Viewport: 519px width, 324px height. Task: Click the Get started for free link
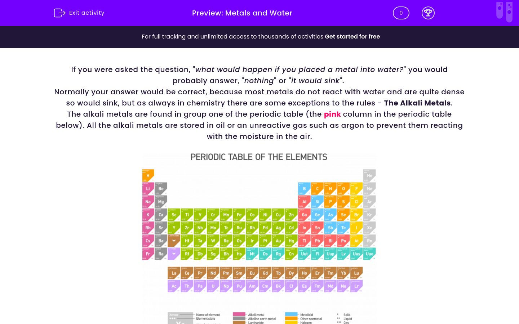pos(352,37)
